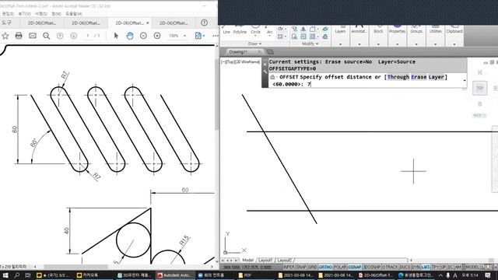Select the Drawing1 file tab in AutoCAD
Viewport: 498px width, 280px height.
click(x=238, y=52)
